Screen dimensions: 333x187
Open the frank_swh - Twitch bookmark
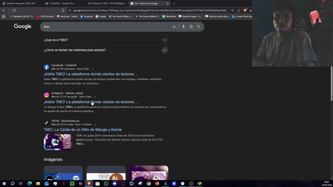click(x=67, y=16)
